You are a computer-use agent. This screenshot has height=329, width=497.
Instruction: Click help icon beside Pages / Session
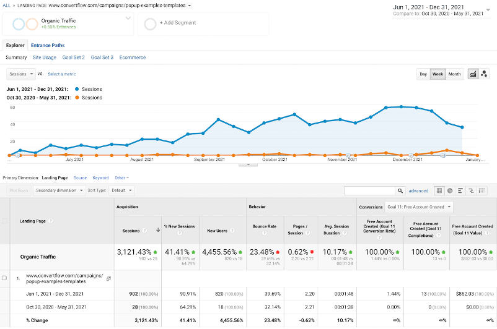pos(307,233)
